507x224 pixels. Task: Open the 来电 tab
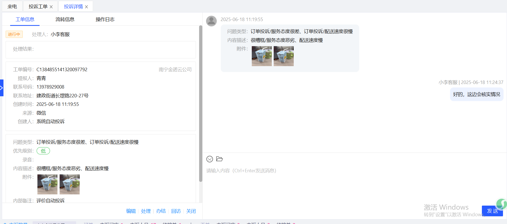12,7
